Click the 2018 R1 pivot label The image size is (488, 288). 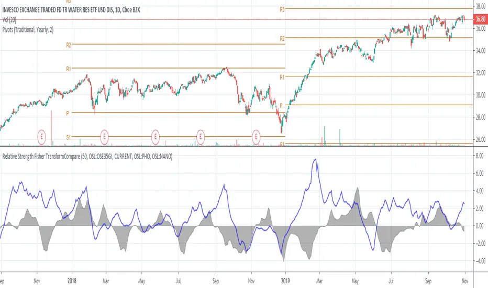point(69,69)
